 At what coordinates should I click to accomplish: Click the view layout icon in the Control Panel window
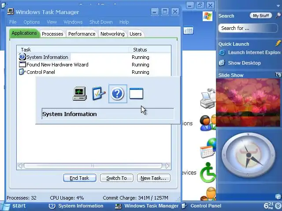[188, 30]
